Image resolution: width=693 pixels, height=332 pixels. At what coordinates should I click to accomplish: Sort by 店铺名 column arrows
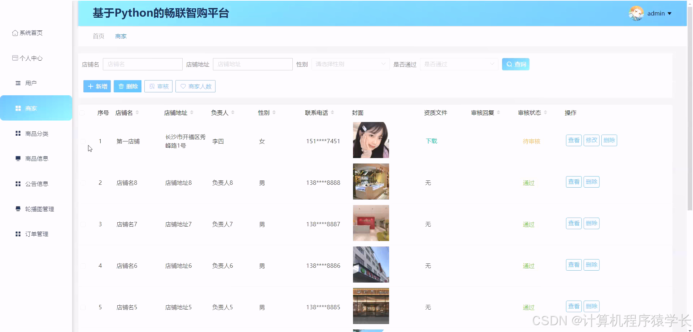[x=137, y=113]
